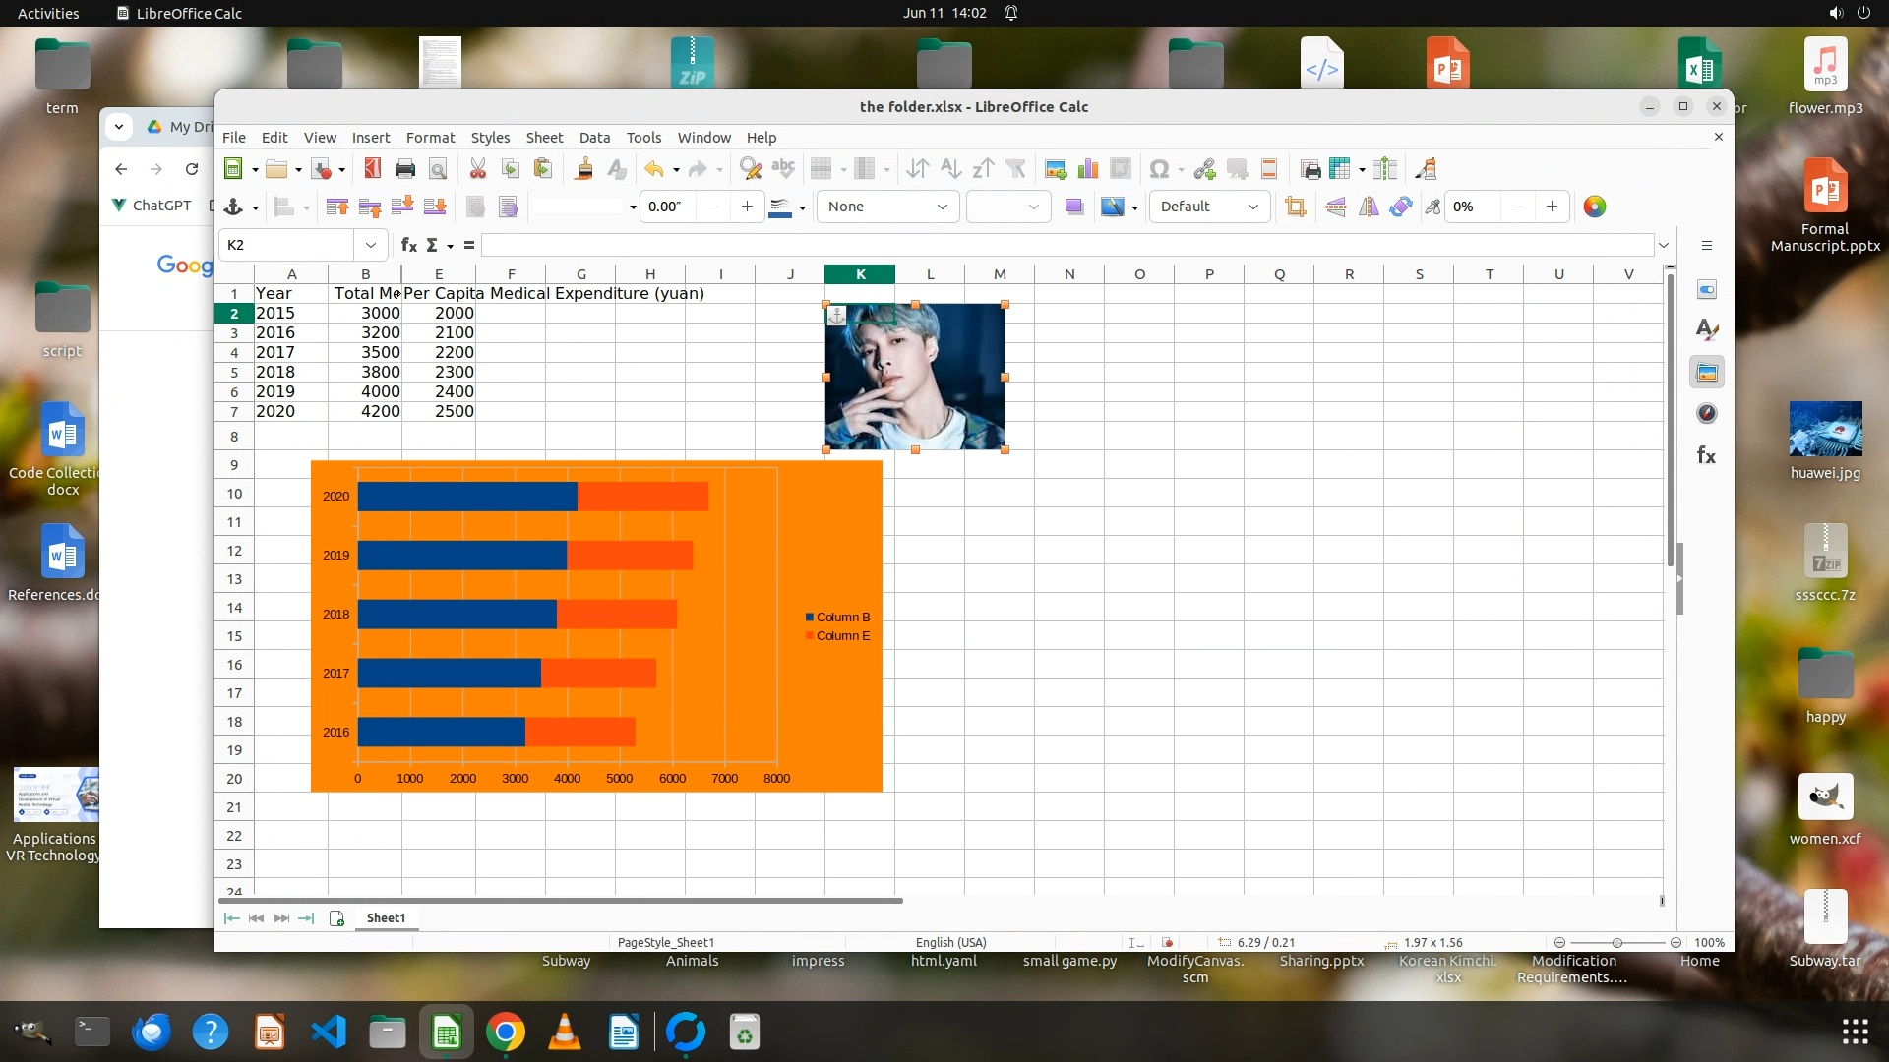Screen dimensions: 1889x1062
Task: Click the Crop Image tool icon
Action: coord(1295,206)
